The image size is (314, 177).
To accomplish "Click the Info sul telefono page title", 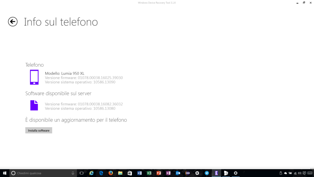I will point(61,22).
